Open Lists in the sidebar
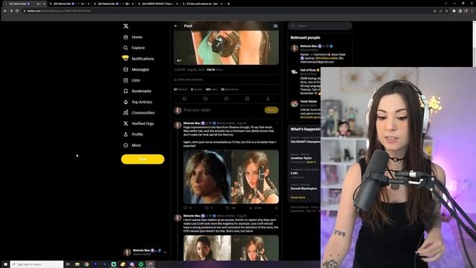This screenshot has width=476, height=268. point(132,80)
